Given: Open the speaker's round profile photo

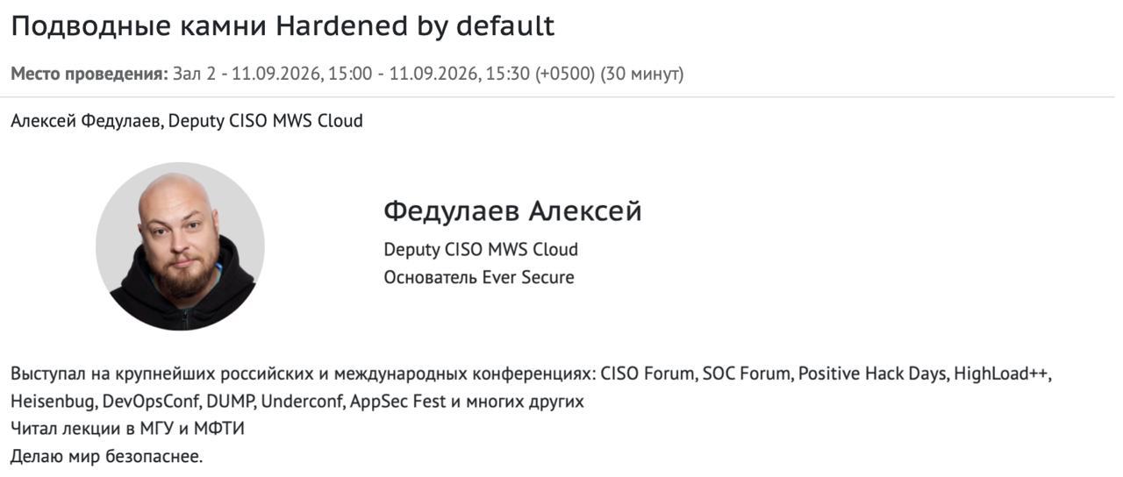Looking at the screenshot, I should 180,246.
